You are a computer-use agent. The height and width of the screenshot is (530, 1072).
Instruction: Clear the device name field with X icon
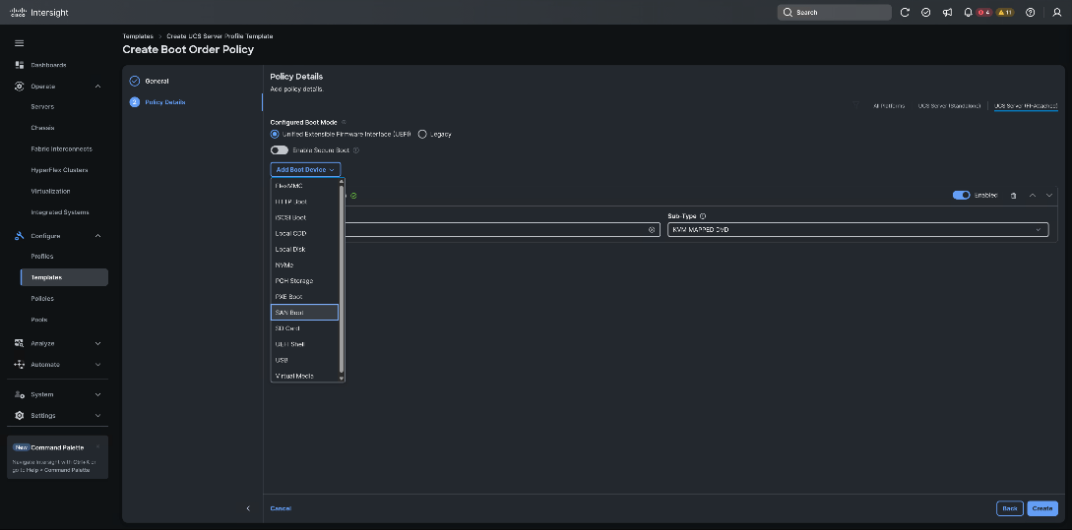click(652, 230)
